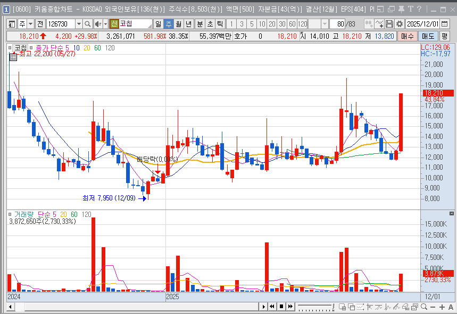Open calendar picker icon beside date
Screen dimensions: 457x314
[444, 24]
